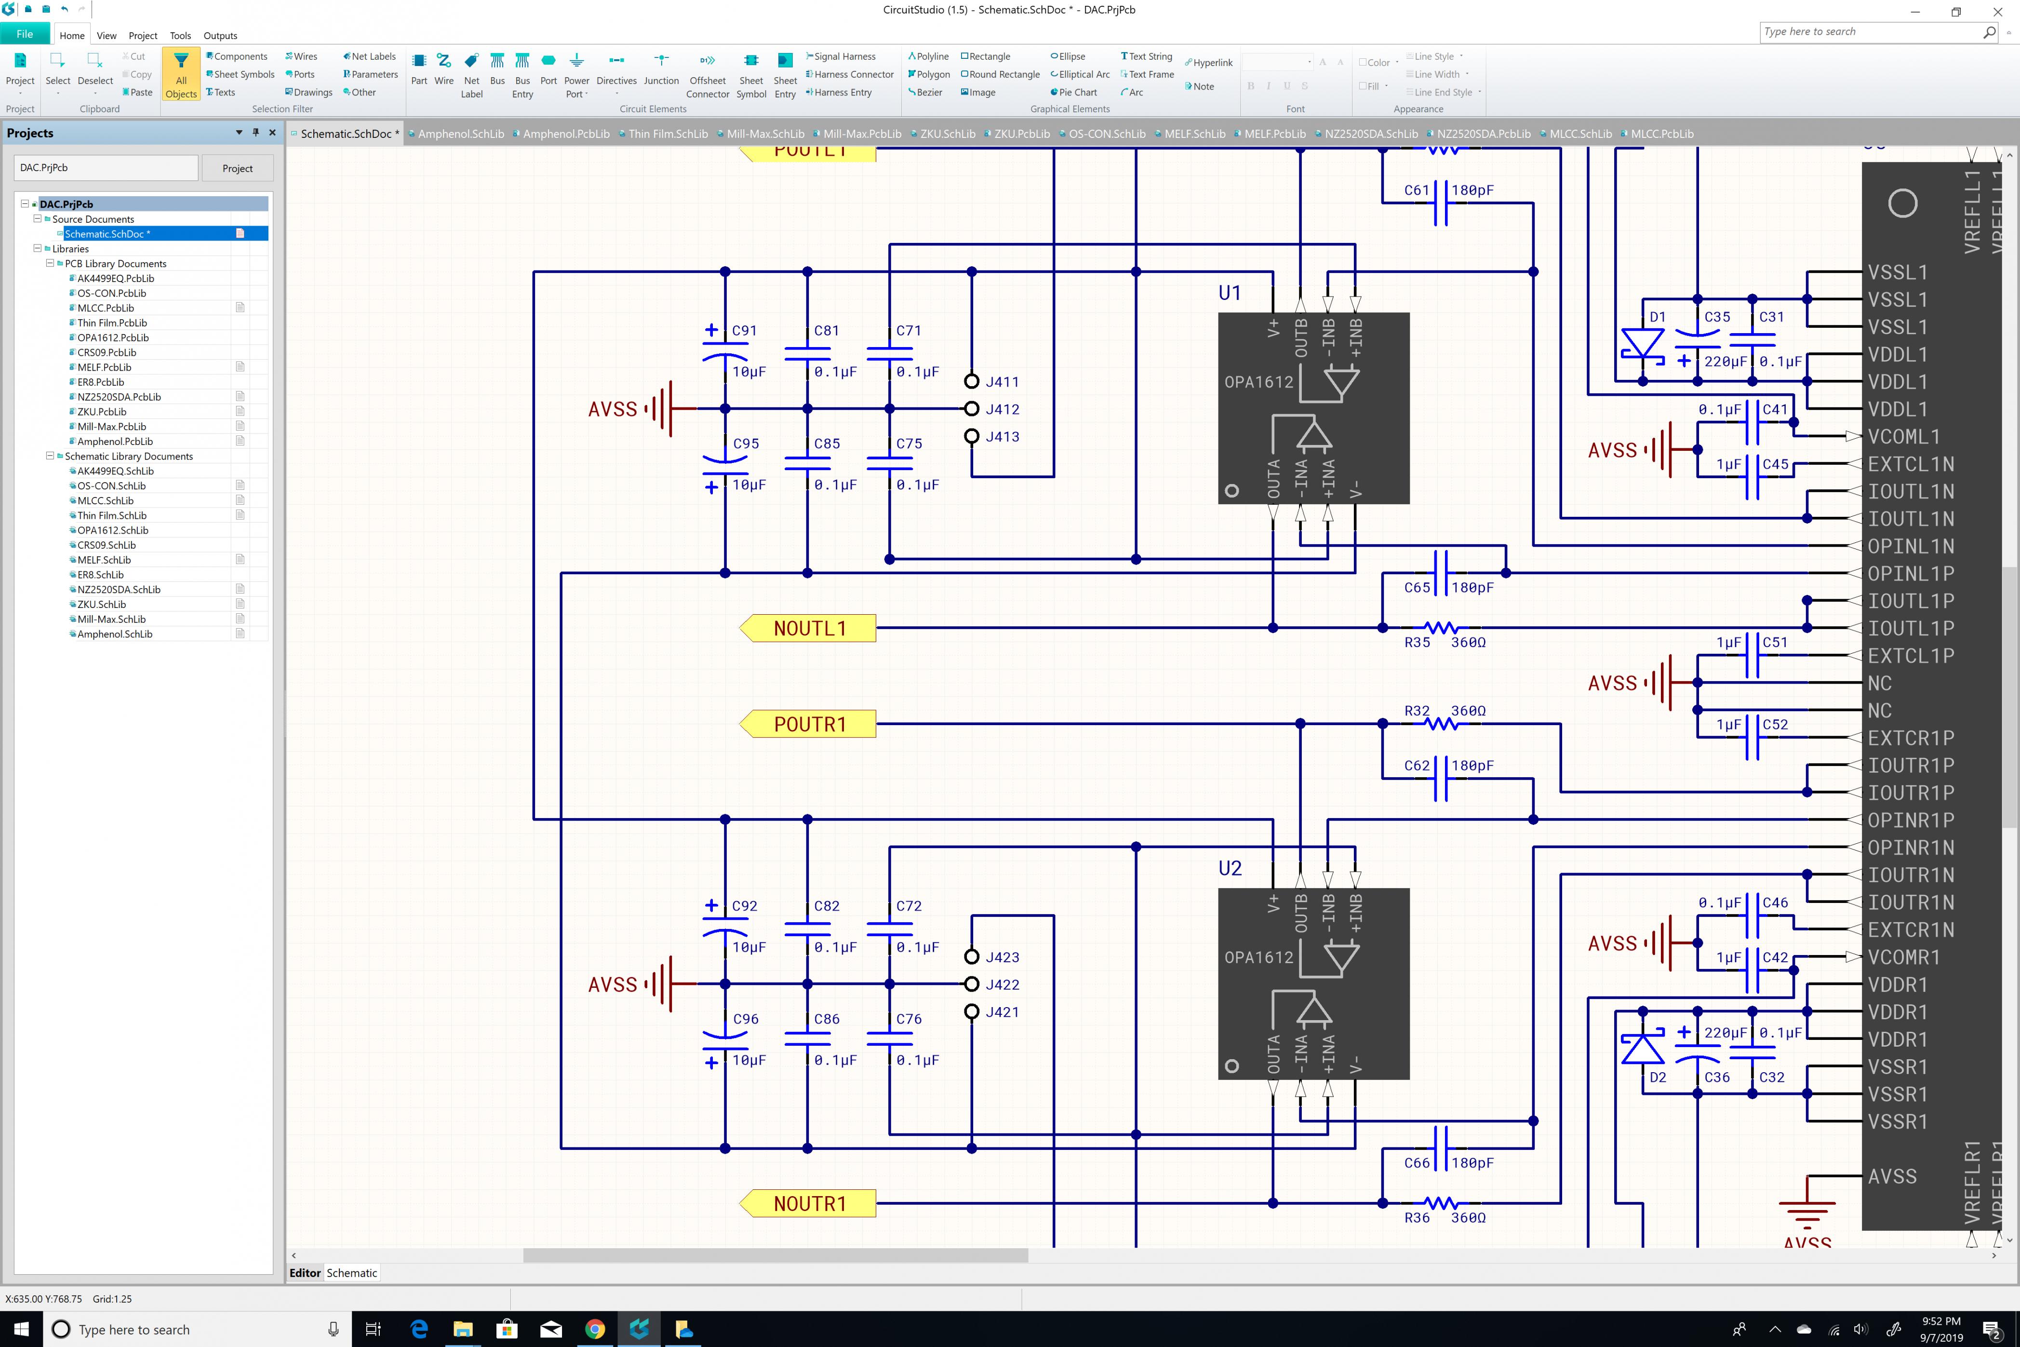The width and height of the screenshot is (2020, 1347).
Task: Open the Projects panel options dropdown
Action: [x=239, y=132]
